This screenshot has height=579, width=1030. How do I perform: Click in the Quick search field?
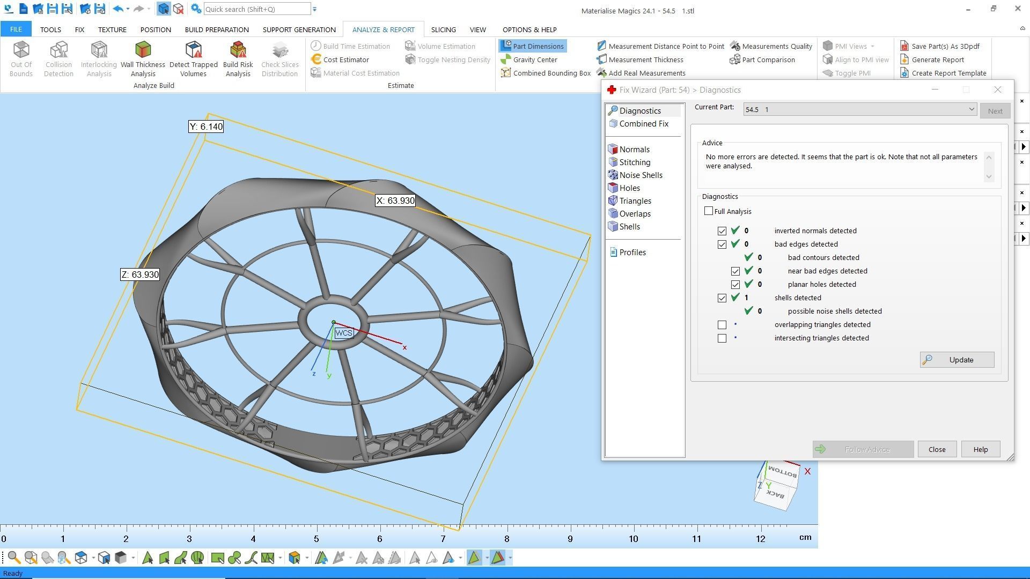[256, 9]
